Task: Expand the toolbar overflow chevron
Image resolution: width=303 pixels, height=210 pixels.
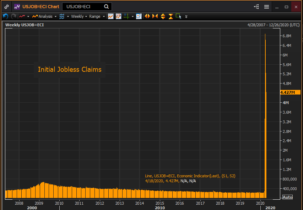Action: point(186,17)
